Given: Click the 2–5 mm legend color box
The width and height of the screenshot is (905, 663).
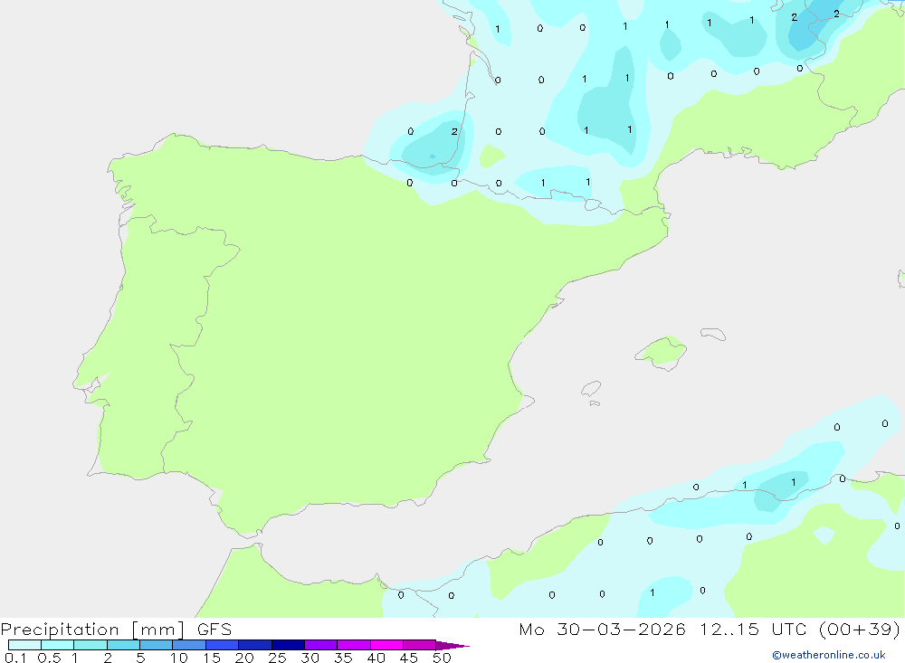Looking at the screenshot, I should [123, 645].
